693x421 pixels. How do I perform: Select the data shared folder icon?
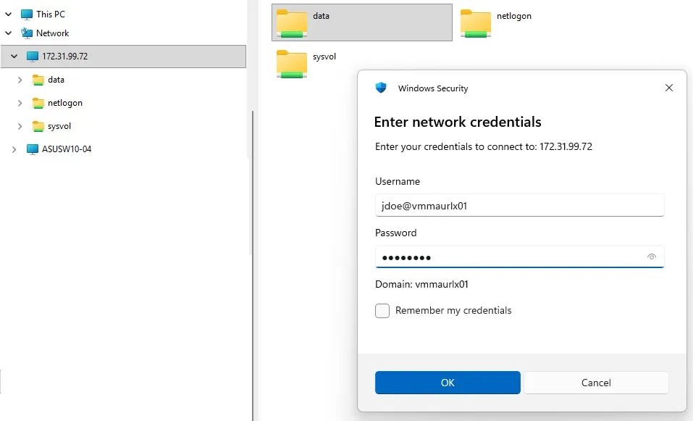[x=292, y=23]
